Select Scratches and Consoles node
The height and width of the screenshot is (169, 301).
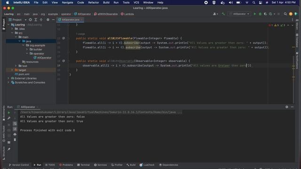pyautogui.click(x=28, y=83)
